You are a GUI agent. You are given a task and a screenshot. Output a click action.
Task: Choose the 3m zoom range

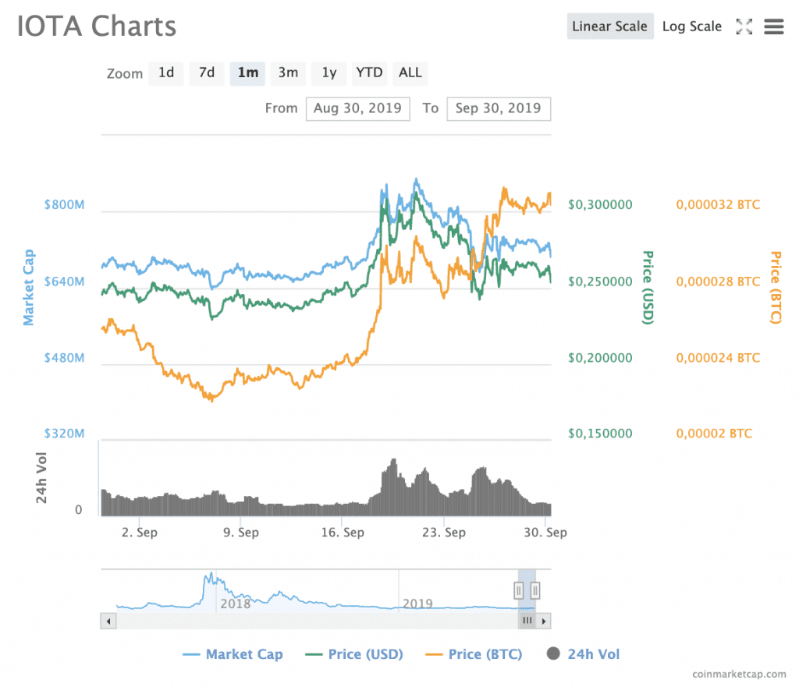coord(289,73)
